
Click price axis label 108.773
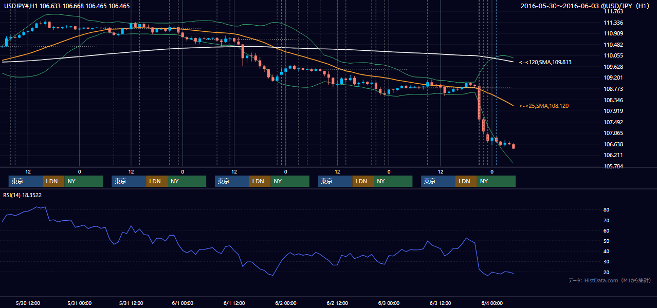coord(613,89)
